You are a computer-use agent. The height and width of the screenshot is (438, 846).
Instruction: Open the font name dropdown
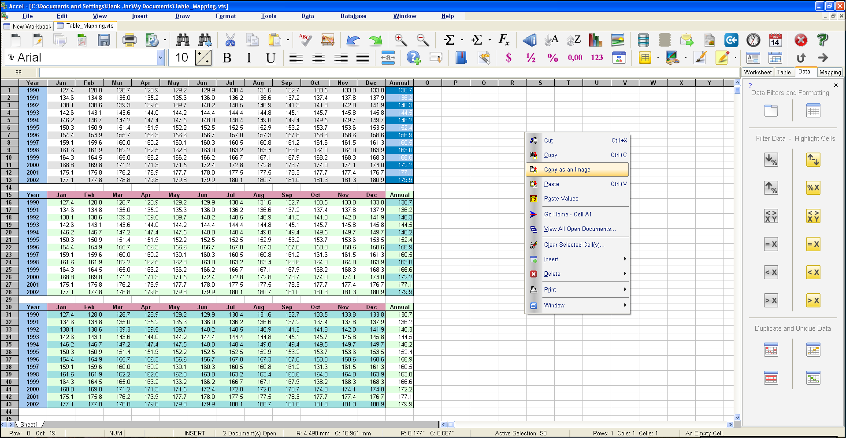coord(160,57)
